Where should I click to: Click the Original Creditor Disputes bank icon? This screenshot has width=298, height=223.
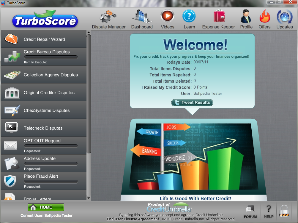coord(12,93)
